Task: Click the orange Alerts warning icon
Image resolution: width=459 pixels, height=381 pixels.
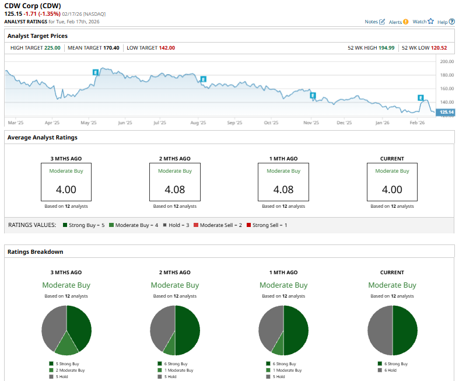Action: click(x=406, y=22)
